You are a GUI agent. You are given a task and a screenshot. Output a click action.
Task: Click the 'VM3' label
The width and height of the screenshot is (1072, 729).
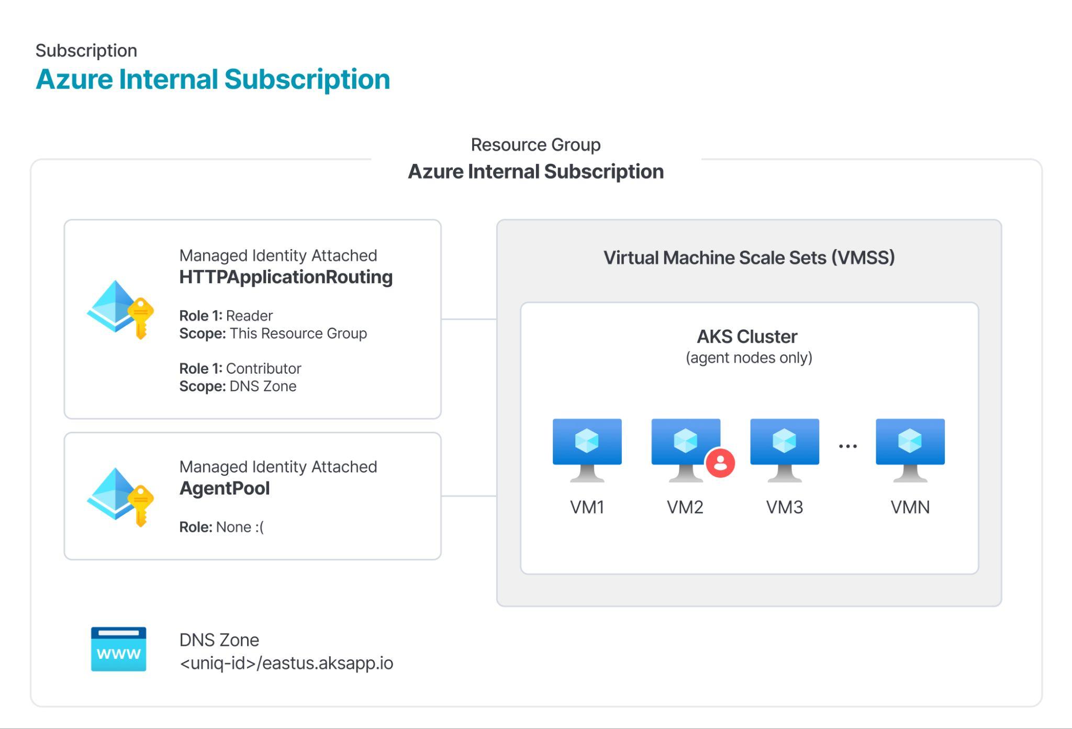pos(785,507)
